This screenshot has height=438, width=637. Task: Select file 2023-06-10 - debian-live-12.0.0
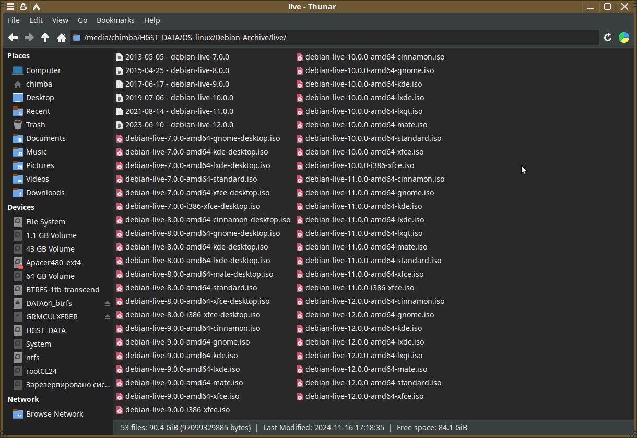coord(174,125)
